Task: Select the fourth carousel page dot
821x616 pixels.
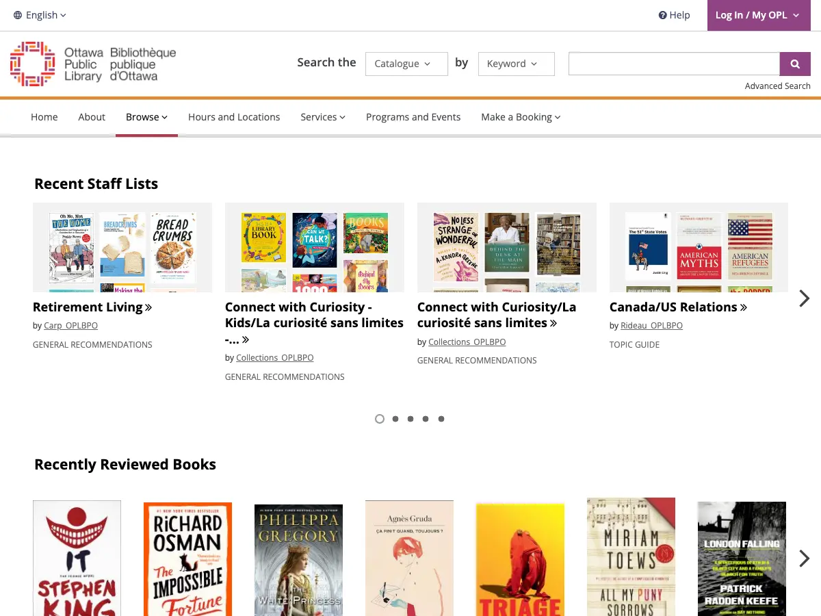Action: tap(426, 419)
